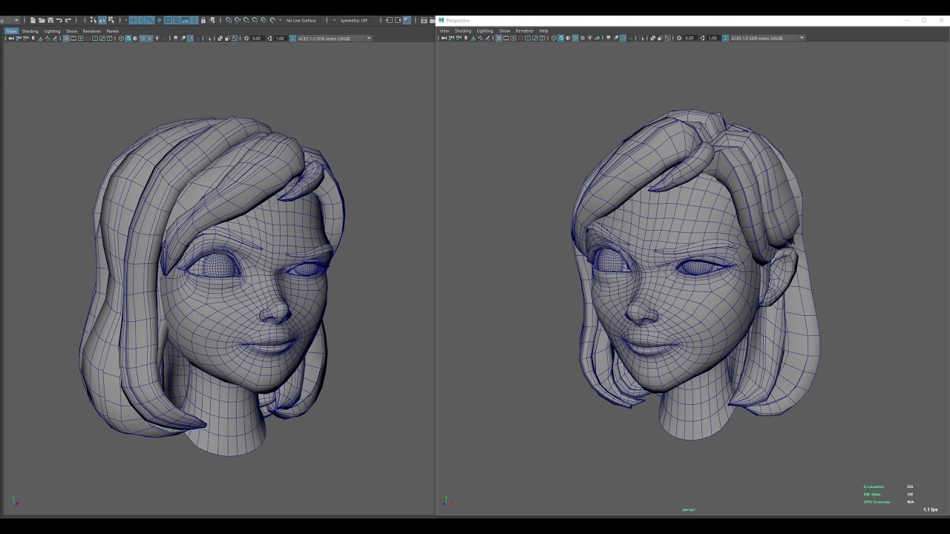
Task: Click the Open Scene folder icon
Action: coord(42,20)
